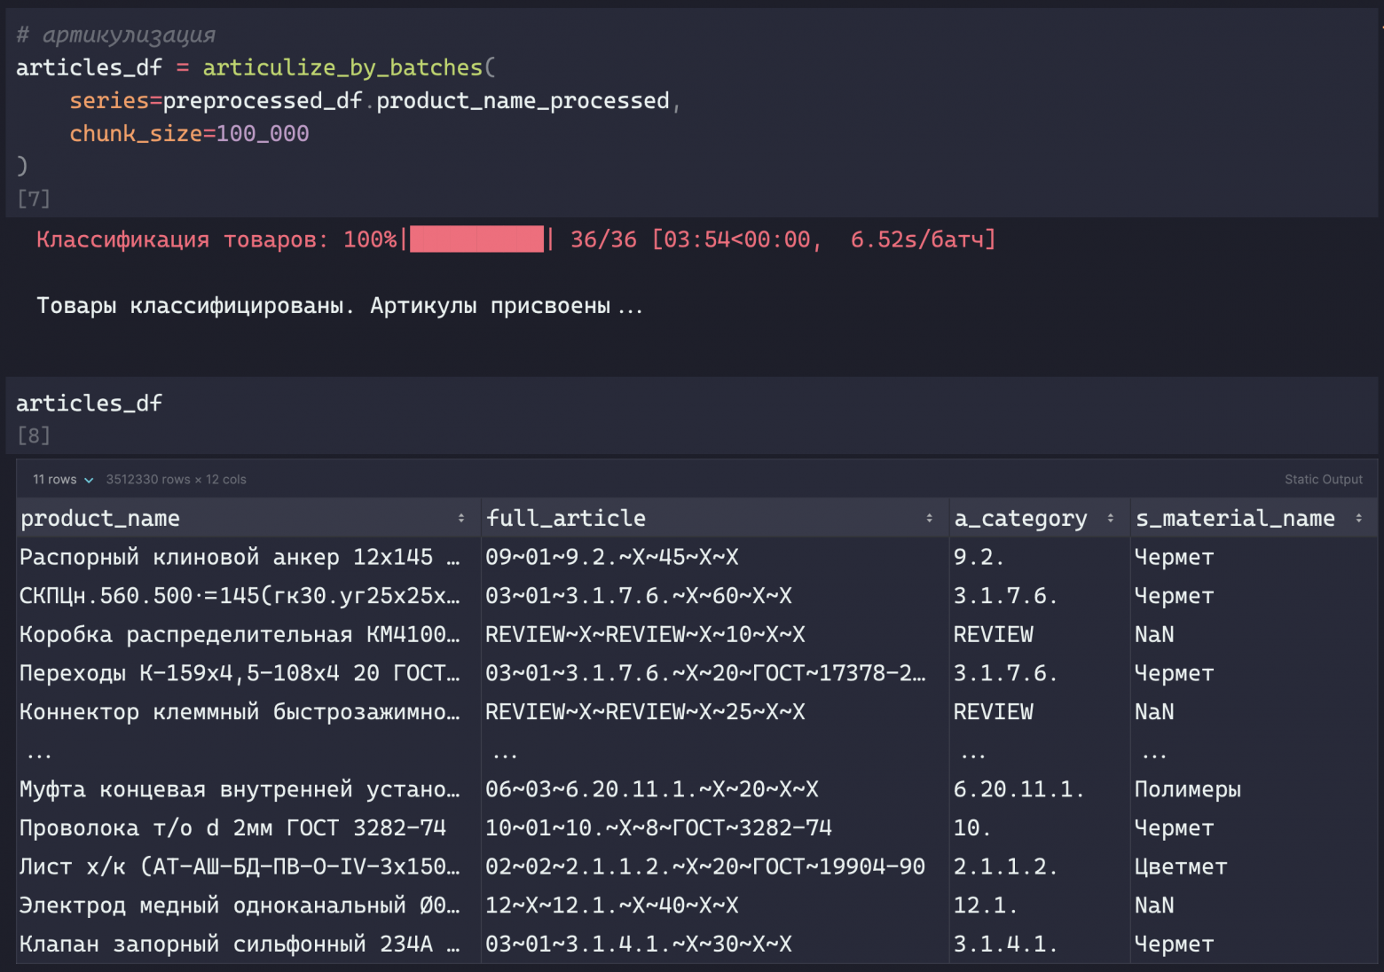
Task: Select the article "03~01~3.1.7.6.~X~60~X~X"
Action: [638, 596]
